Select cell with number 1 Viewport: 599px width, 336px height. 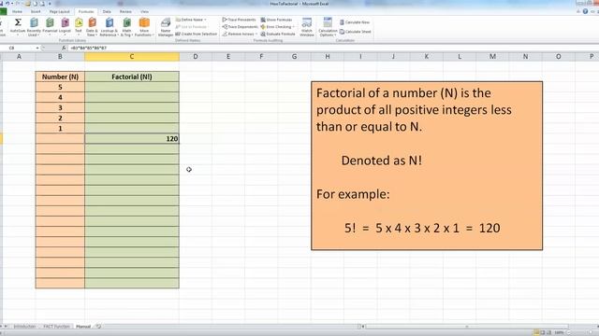coord(60,129)
